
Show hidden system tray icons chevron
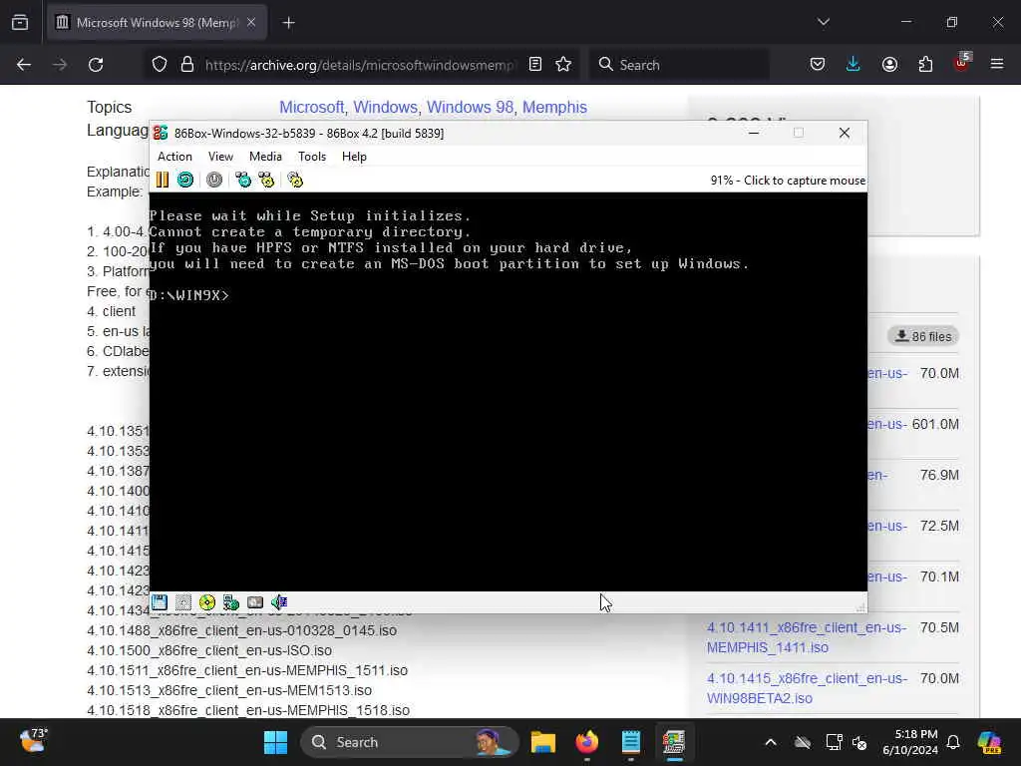coord(771,742)
